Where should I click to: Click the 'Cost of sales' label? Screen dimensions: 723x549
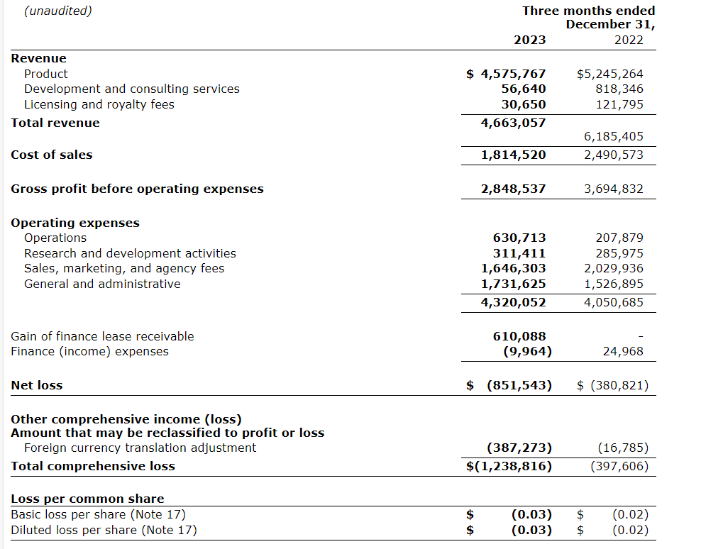click(52, 155)
